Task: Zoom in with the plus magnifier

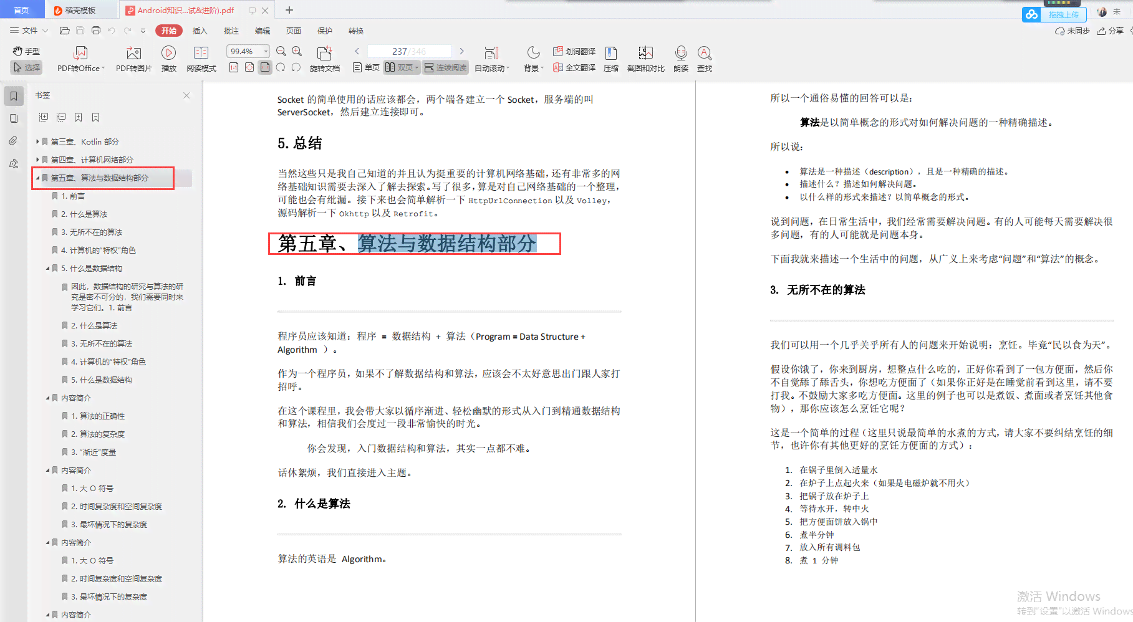Action: pos(297,51)
